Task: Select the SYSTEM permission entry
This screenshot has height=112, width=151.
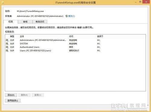Action: click(75, 44)
